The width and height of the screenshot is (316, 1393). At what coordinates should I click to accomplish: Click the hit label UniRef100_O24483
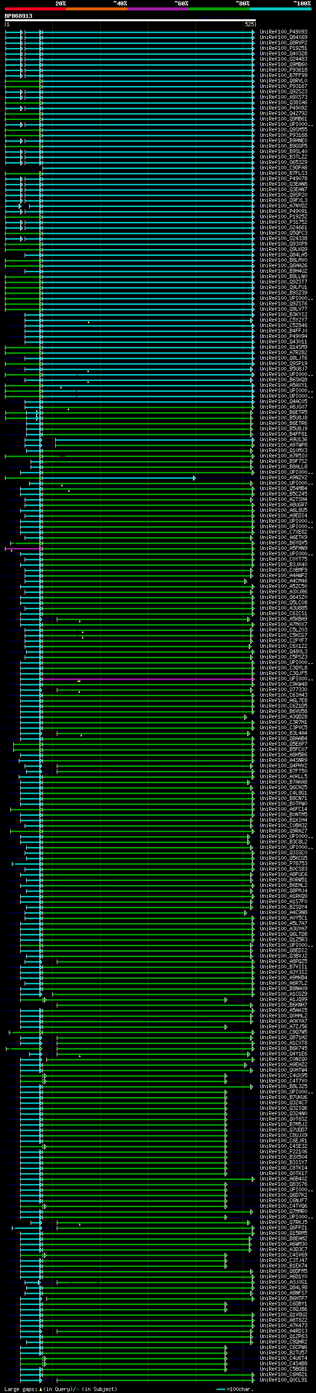click(x=283, y=59)
